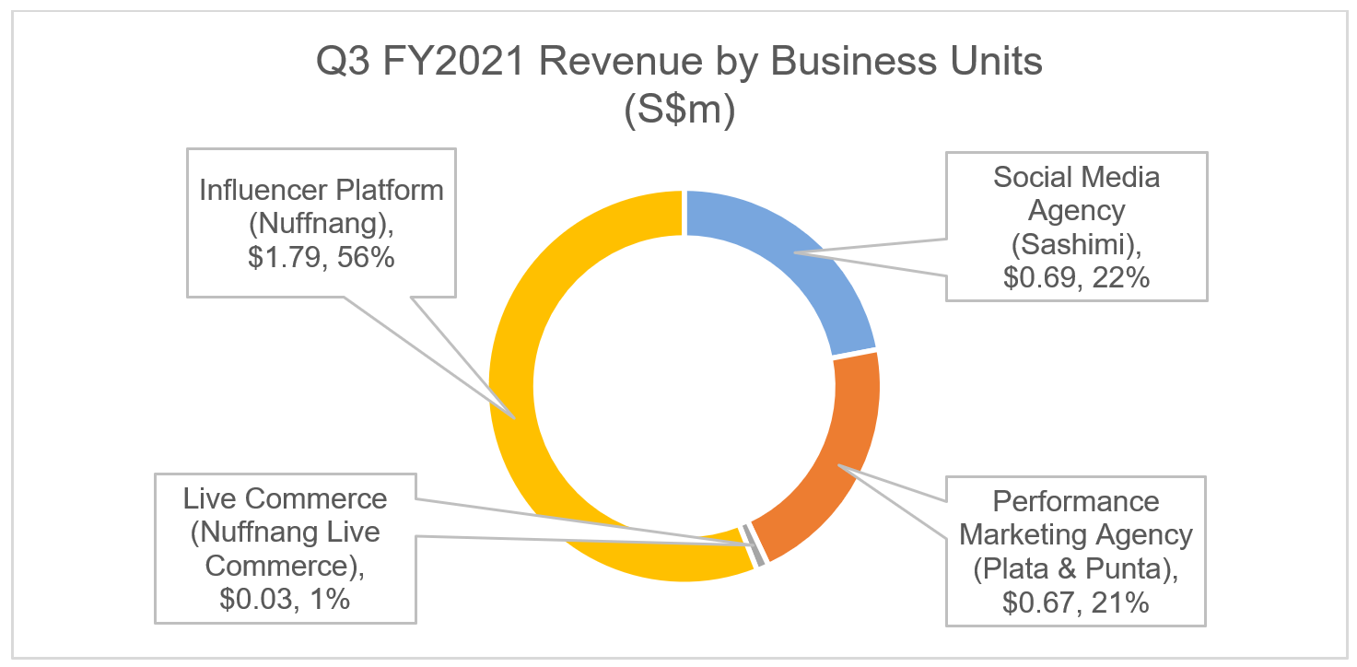Select the Social Media Agency (Sashimi) data label

click(1077, 226)
